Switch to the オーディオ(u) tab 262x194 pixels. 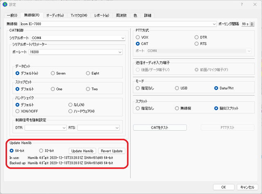[55, 16]
